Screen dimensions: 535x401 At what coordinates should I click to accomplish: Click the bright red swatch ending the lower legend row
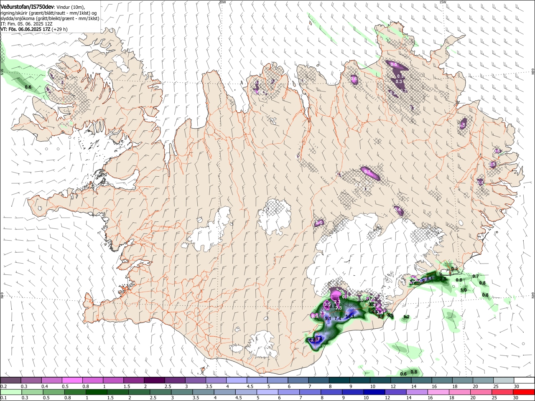point(524,392)
